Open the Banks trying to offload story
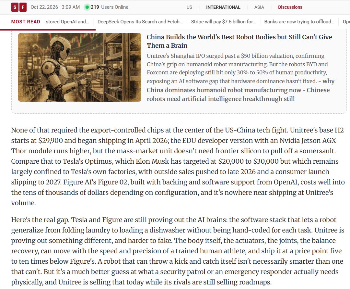350x289 pixels. pos(299,22)
